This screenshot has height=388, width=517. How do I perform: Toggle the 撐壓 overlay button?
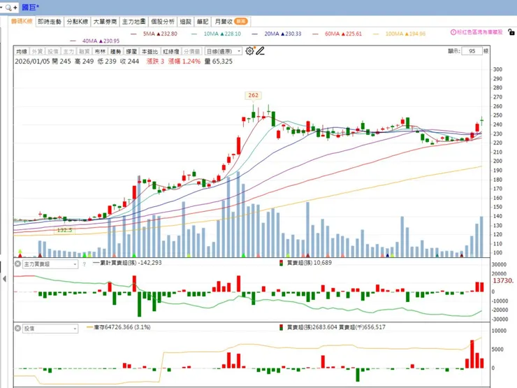click(131, 52)
